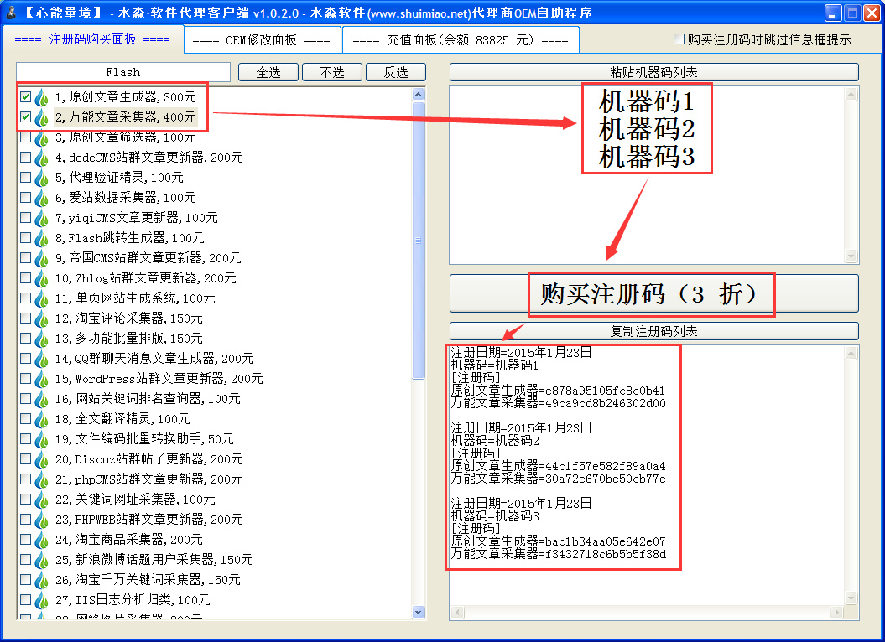This screenshot has width=885, height=642.
Task: Enable dedeCMS站群文章更新器 checkbox
Action: pos(25,157)
